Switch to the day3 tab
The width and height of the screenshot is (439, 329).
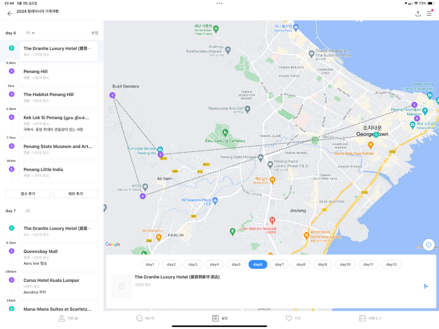[x=193, y=264]
